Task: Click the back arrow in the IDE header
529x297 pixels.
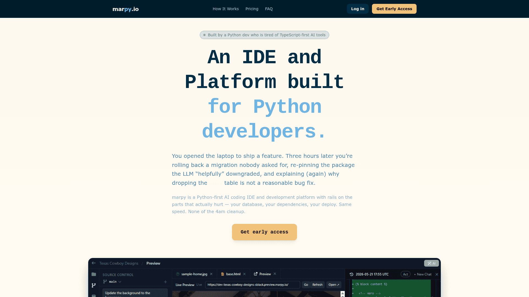Action: tap(94, 263)
